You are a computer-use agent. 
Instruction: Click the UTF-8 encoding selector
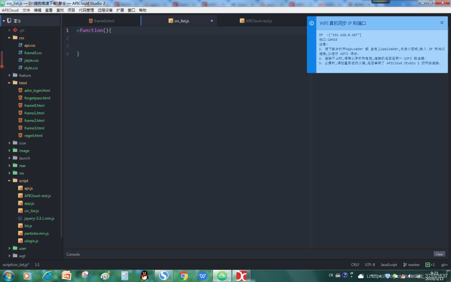pyautogui.click(x=370, y=265)
